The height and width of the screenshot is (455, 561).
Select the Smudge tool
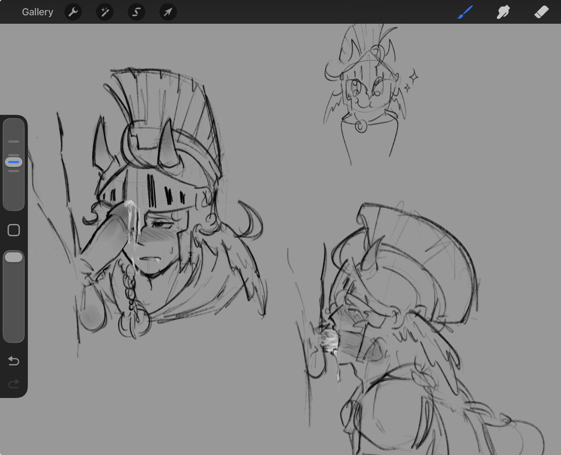503,12
